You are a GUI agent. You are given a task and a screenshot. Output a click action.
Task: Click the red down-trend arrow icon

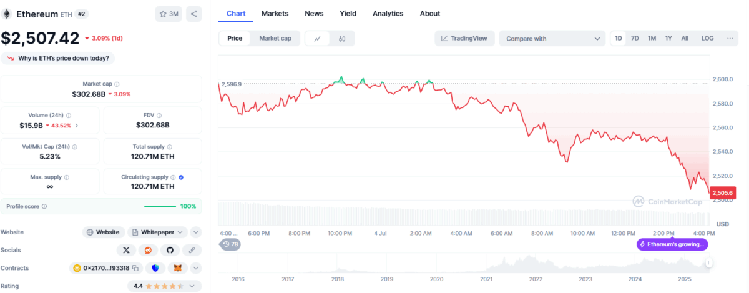[x=11, y=58]
